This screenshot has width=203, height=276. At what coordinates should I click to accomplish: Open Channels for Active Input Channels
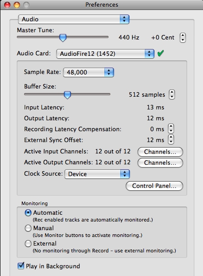coord(160,152)
